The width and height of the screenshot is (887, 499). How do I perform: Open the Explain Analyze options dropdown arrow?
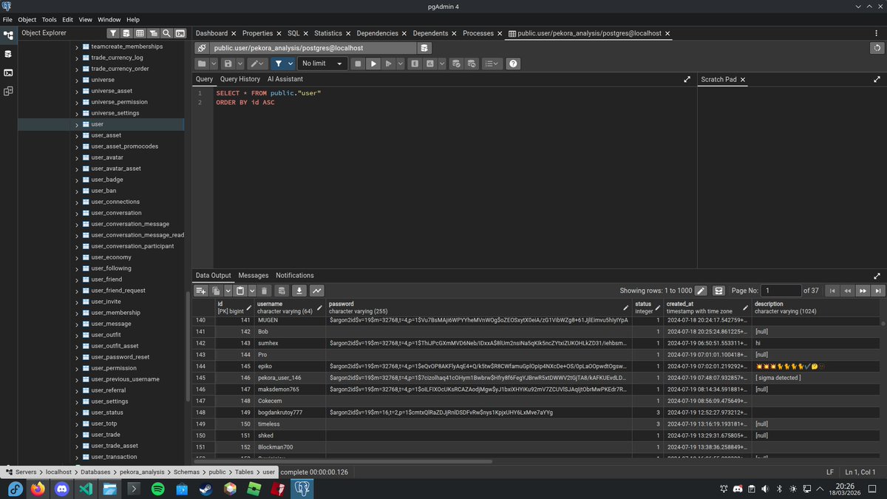pos(441,64)
